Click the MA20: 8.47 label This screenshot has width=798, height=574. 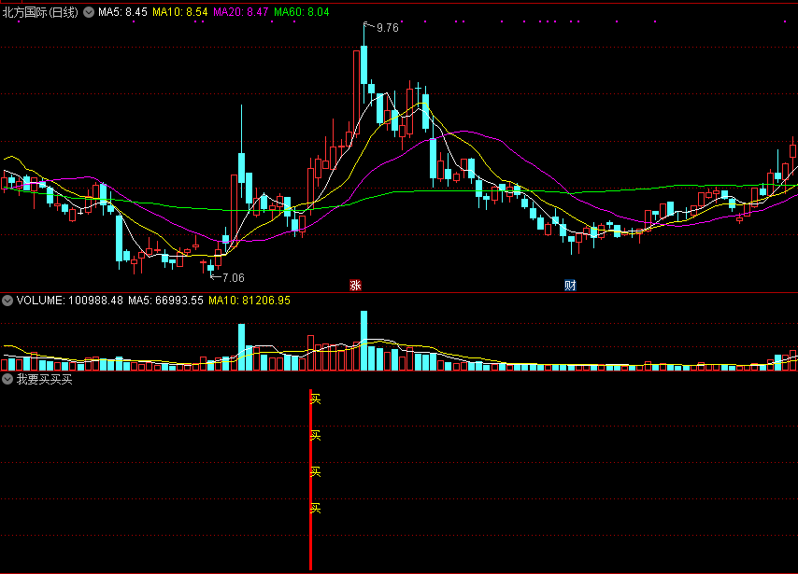(x=241, y=12)
